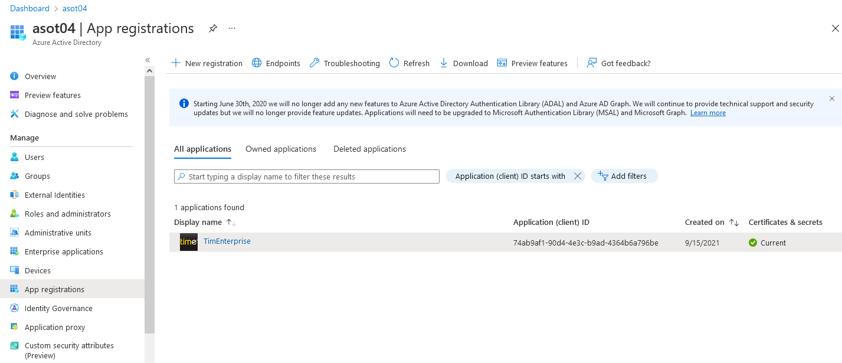Open the Endpoints globe icon
Viewport: 842px width, 363px height.
point(257,63)
